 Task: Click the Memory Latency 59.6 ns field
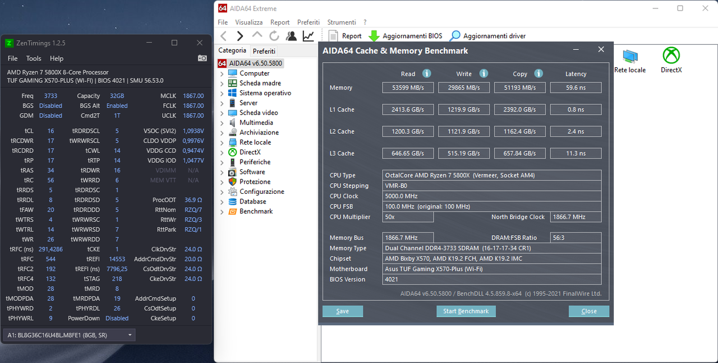click(x=576, y=87)
